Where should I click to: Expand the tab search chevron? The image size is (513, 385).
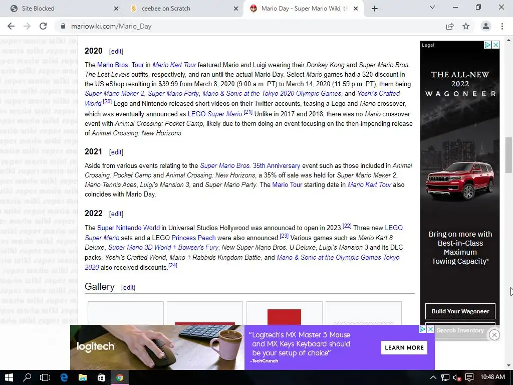(x=432, y=7)
